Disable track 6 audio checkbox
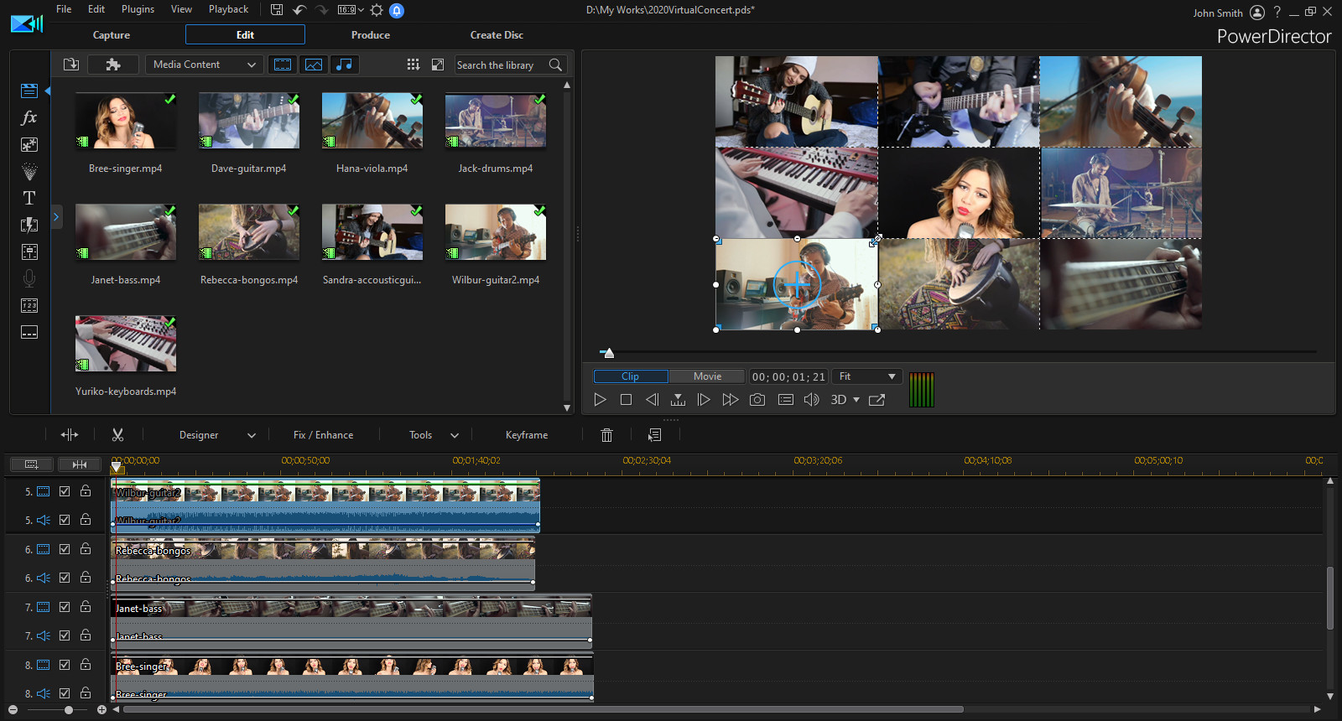Screen dimensions: 1342x721 65,578
